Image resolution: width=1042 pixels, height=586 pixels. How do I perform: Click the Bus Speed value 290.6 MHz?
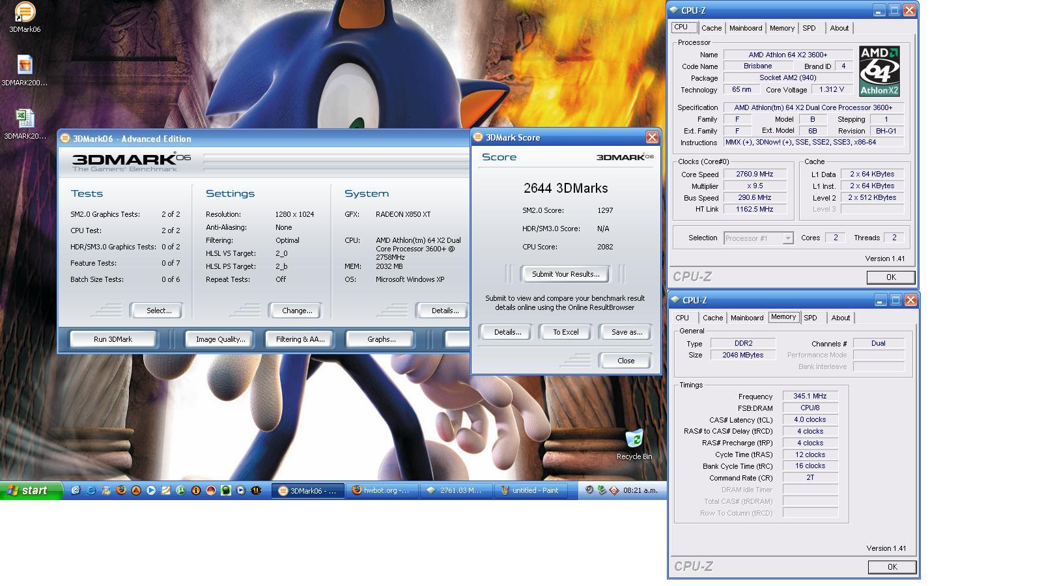pyautogui.click(x=754, y=198)
